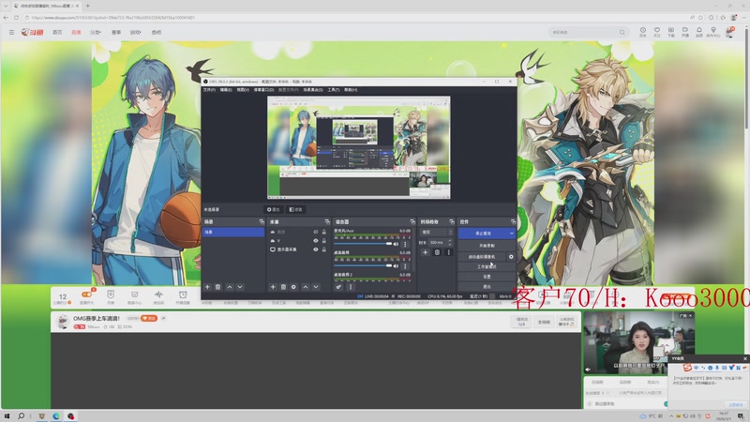Remove transition with trash icon
The width and height of the screenshot is (750, 422).
[x=437, y=252]
